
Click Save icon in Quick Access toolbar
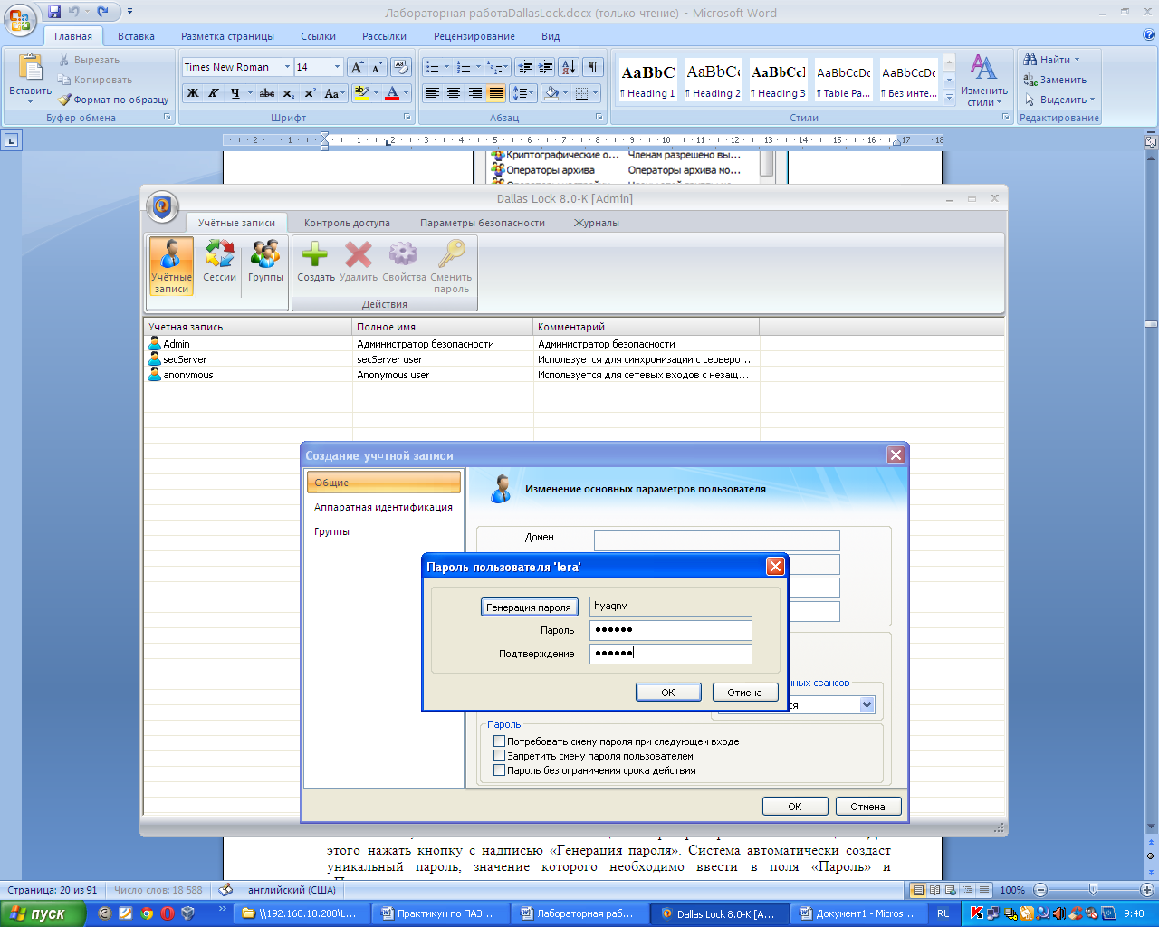(x=54, y=12)
